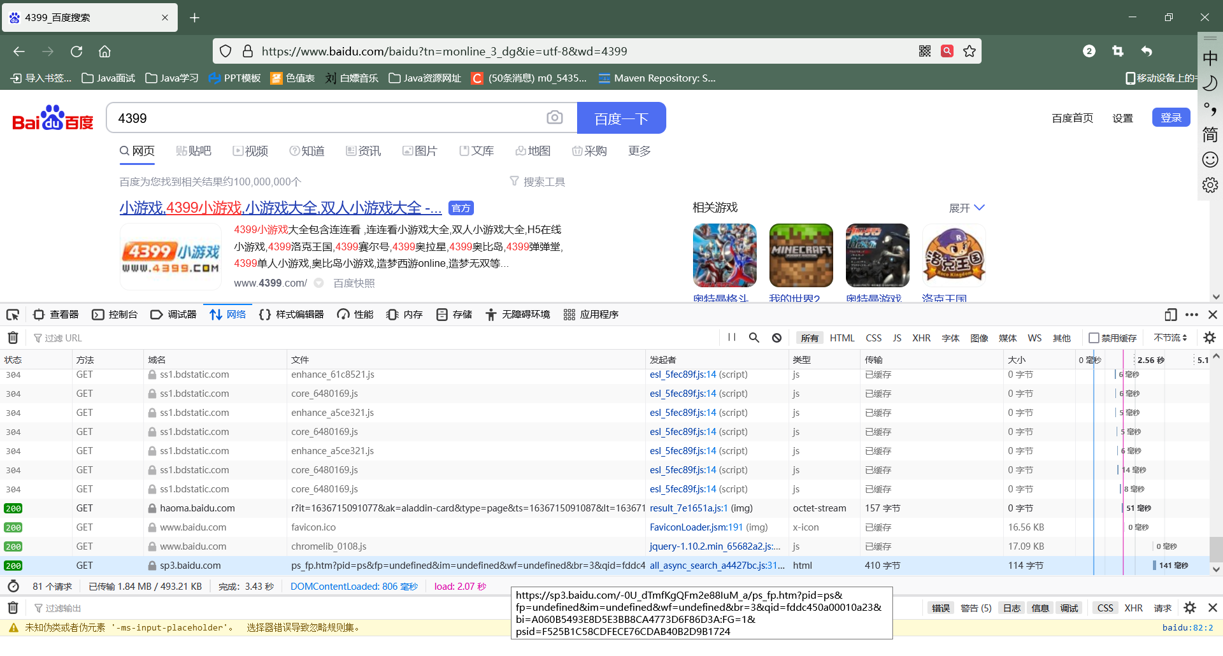Clear the network log with trash icon
The height and width of the screenshot is (656, 1223).
click(13, 338)
